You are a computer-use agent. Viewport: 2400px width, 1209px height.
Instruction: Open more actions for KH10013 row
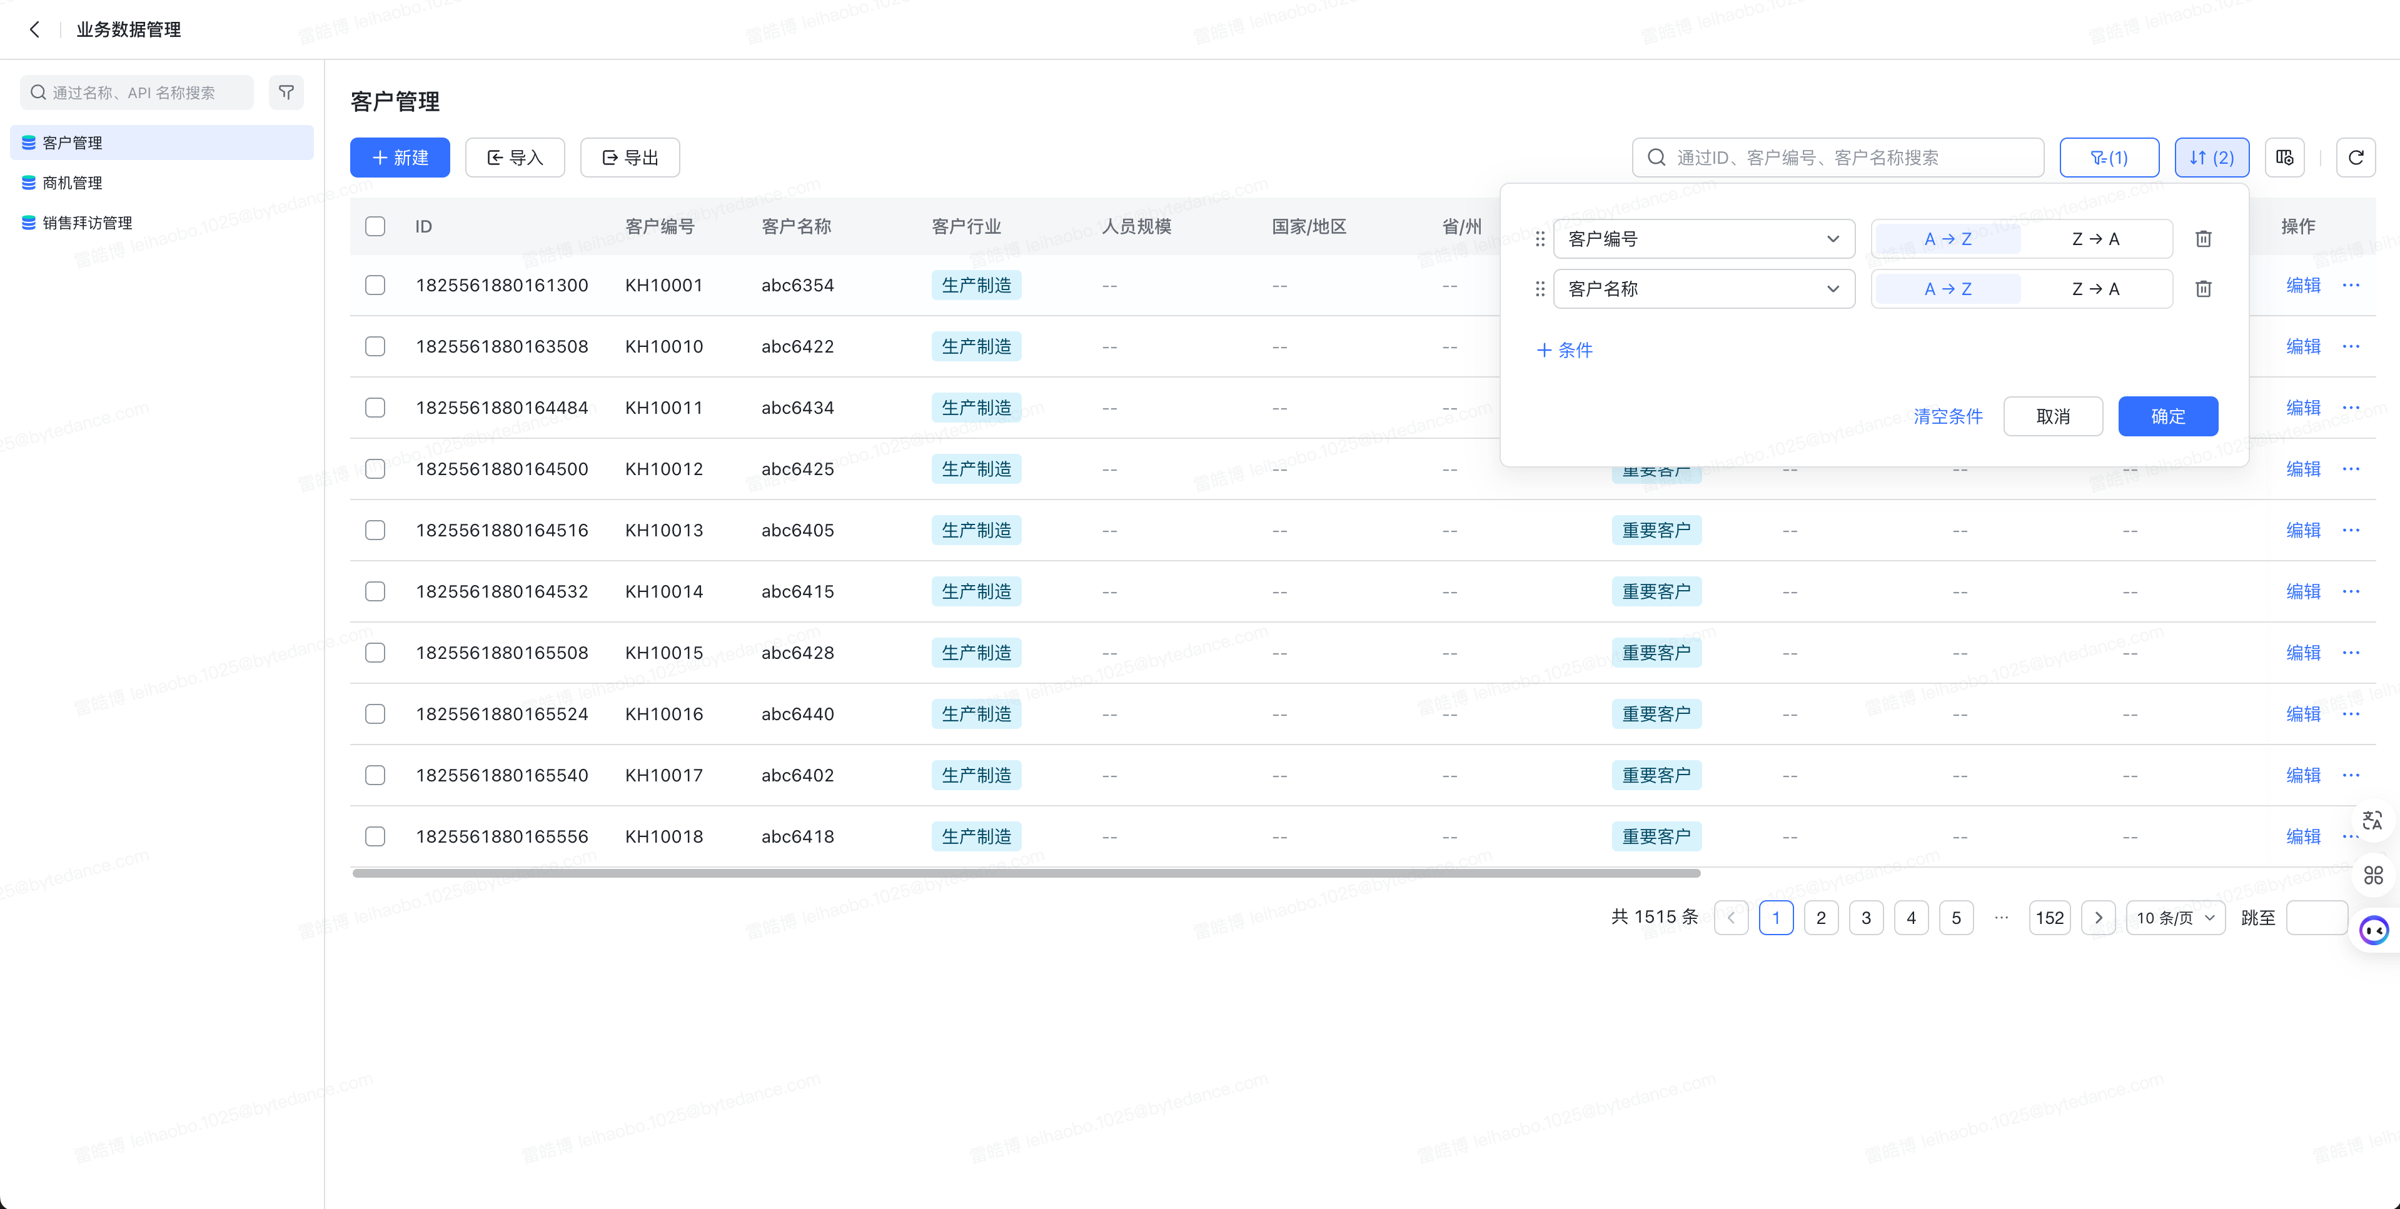2351,530
